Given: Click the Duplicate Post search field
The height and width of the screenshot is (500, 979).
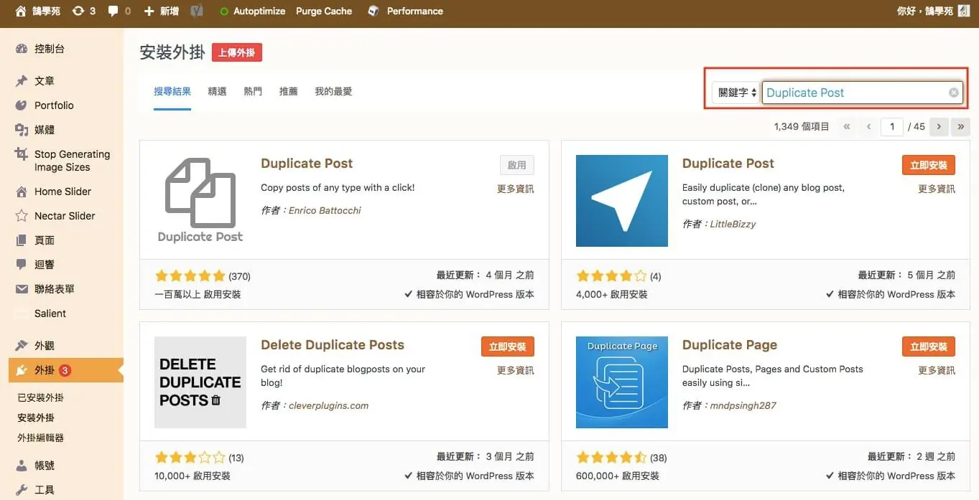Looking at the screenshot, I should (862, 93).
